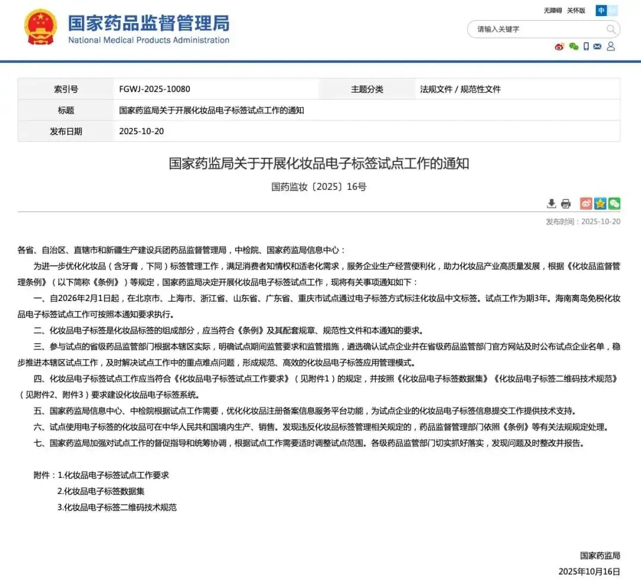Share to QZone with star icon
The height and width of the screenshot is (583, 641).
pos(600,204)
